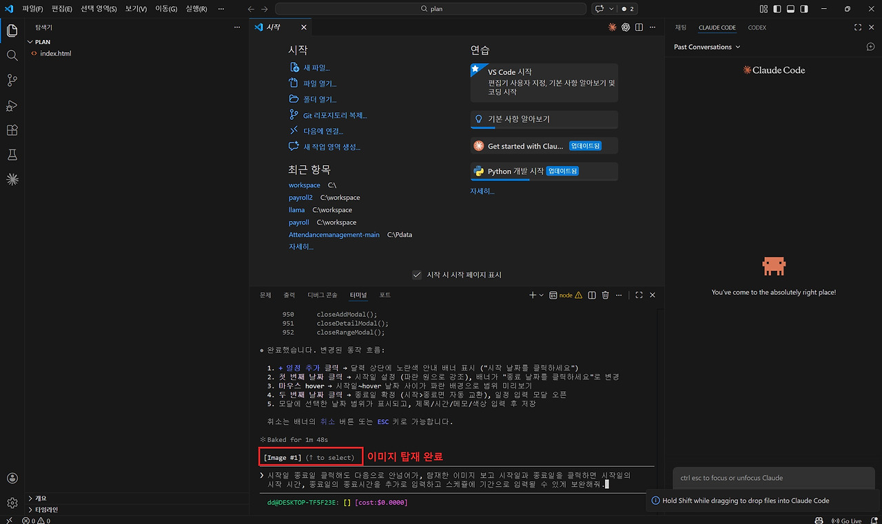This screenshot has width=882, height=524.
Task: Open the VS Code 시작 walkthrough card
Action: [544, 81]
